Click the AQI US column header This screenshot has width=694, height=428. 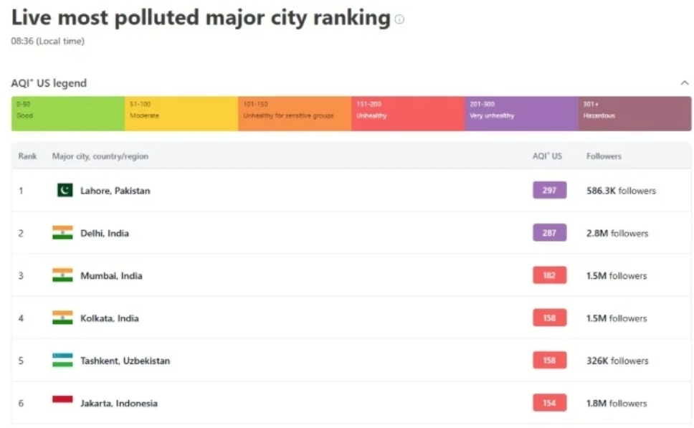(547, 156)
